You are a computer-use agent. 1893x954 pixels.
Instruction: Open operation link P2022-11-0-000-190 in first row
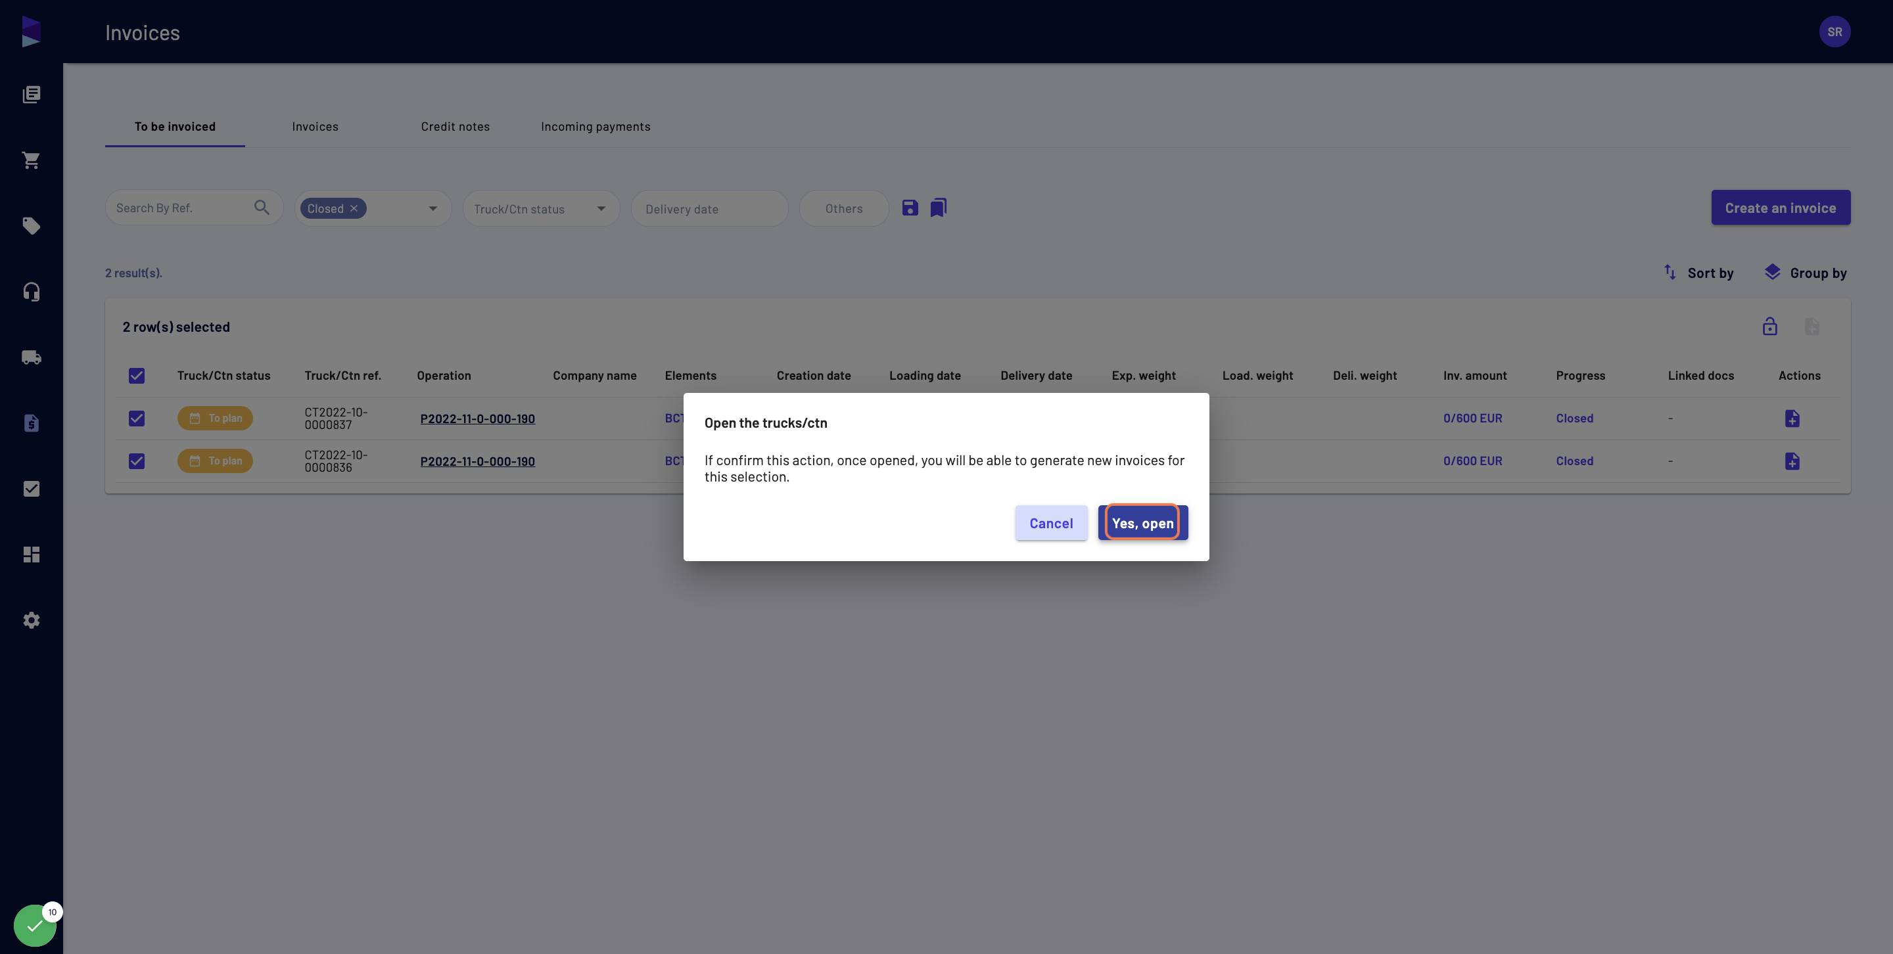point(478,419)
